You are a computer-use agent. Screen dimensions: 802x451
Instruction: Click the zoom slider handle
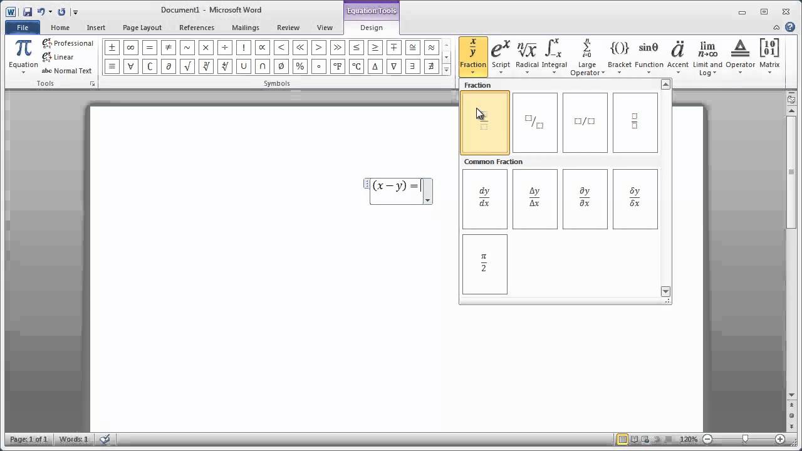click(x=745, y=439)
